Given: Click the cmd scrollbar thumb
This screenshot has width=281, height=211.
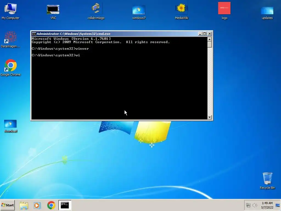Looking at the screenshot, I should click(x=209, y=44).
